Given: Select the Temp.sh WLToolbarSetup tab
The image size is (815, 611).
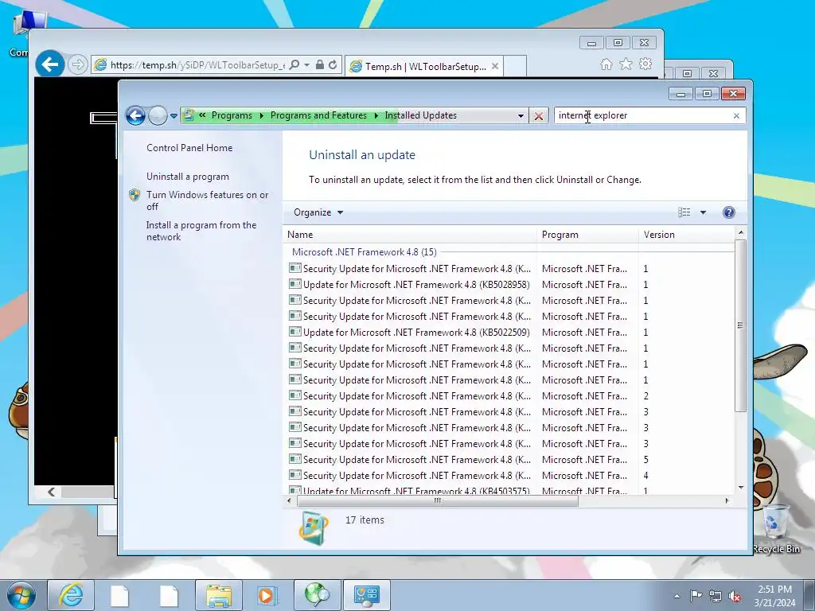Looking at the screenshot, I should (x=425, y=67).
